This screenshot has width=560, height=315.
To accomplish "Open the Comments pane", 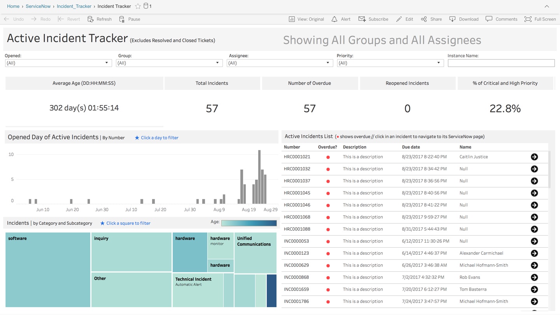I will coord(501,19).
